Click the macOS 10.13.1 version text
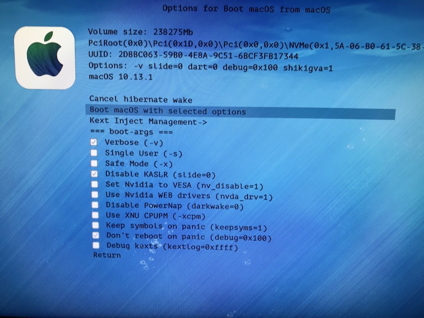Image resolution: width=424 pixels, height=318 pixels. (x=120, y=77)
